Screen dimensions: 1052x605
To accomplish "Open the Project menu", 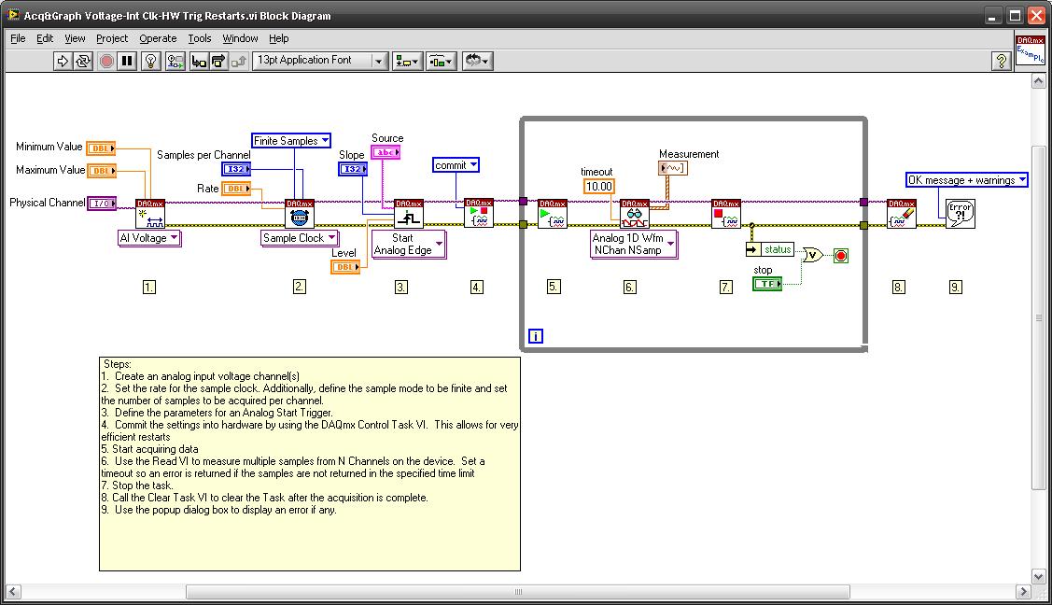I will tap(112, 38).
